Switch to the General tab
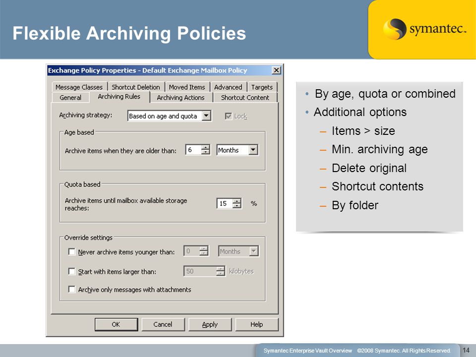Screen dimensions: 476x357 (x=70, y=98)
